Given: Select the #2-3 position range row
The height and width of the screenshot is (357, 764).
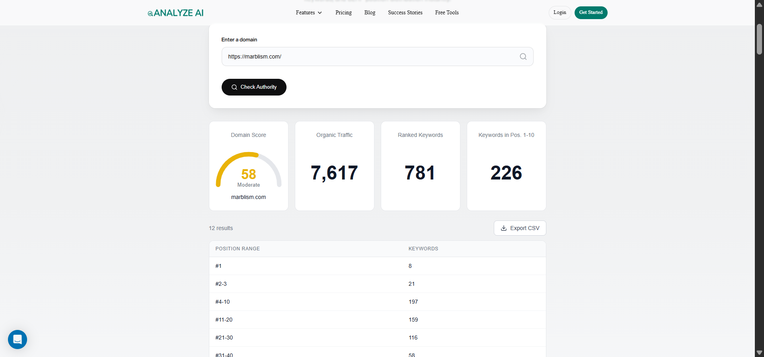Looking at the screenshot, I should [x=377, y=284].
